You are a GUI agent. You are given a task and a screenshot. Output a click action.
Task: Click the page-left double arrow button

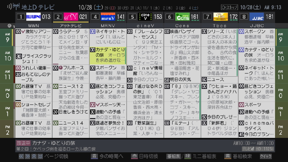(x=22, y=156)
